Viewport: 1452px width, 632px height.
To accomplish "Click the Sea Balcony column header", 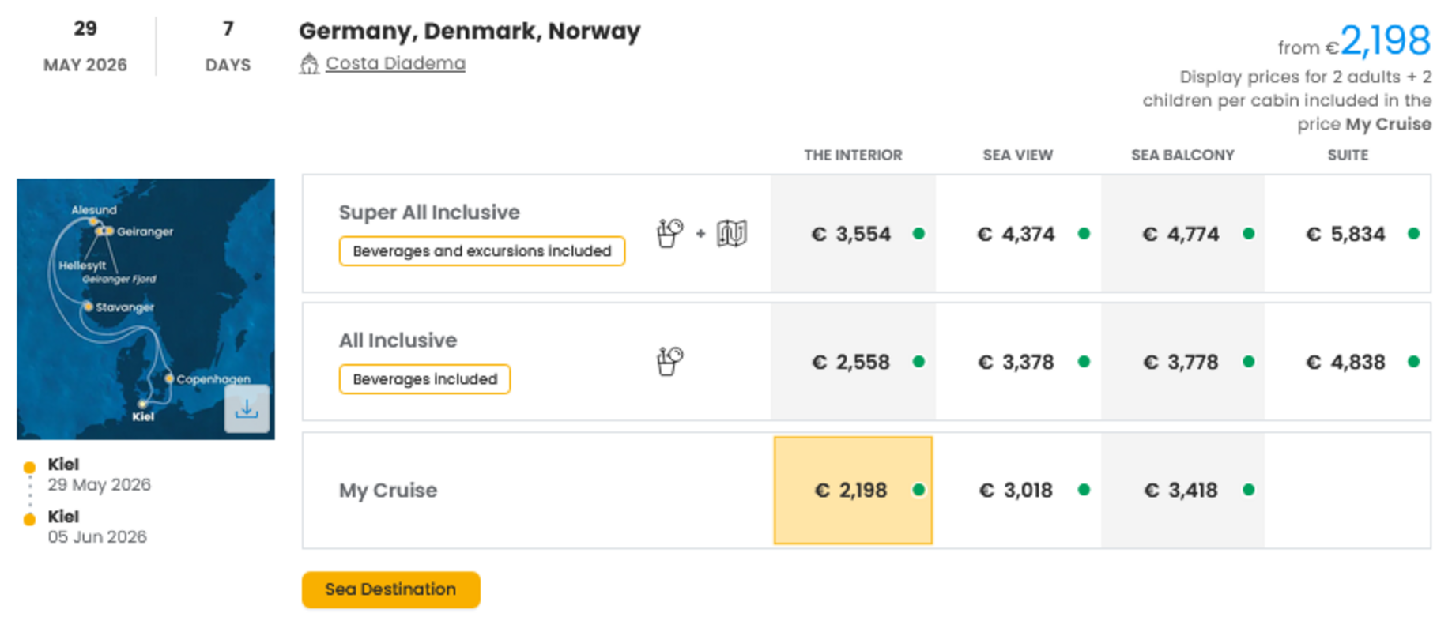I will [x=1182, y=156].
